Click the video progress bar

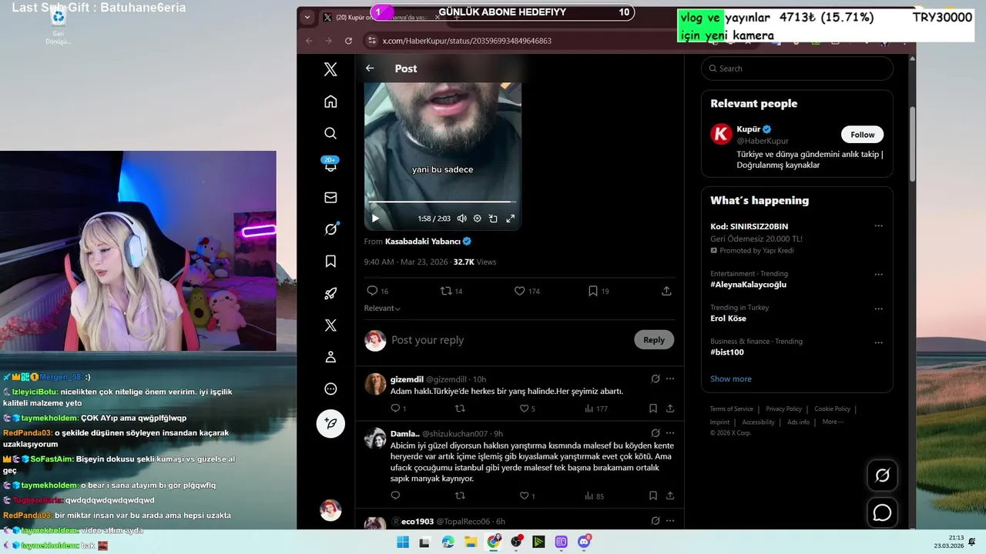pos(442,202)
